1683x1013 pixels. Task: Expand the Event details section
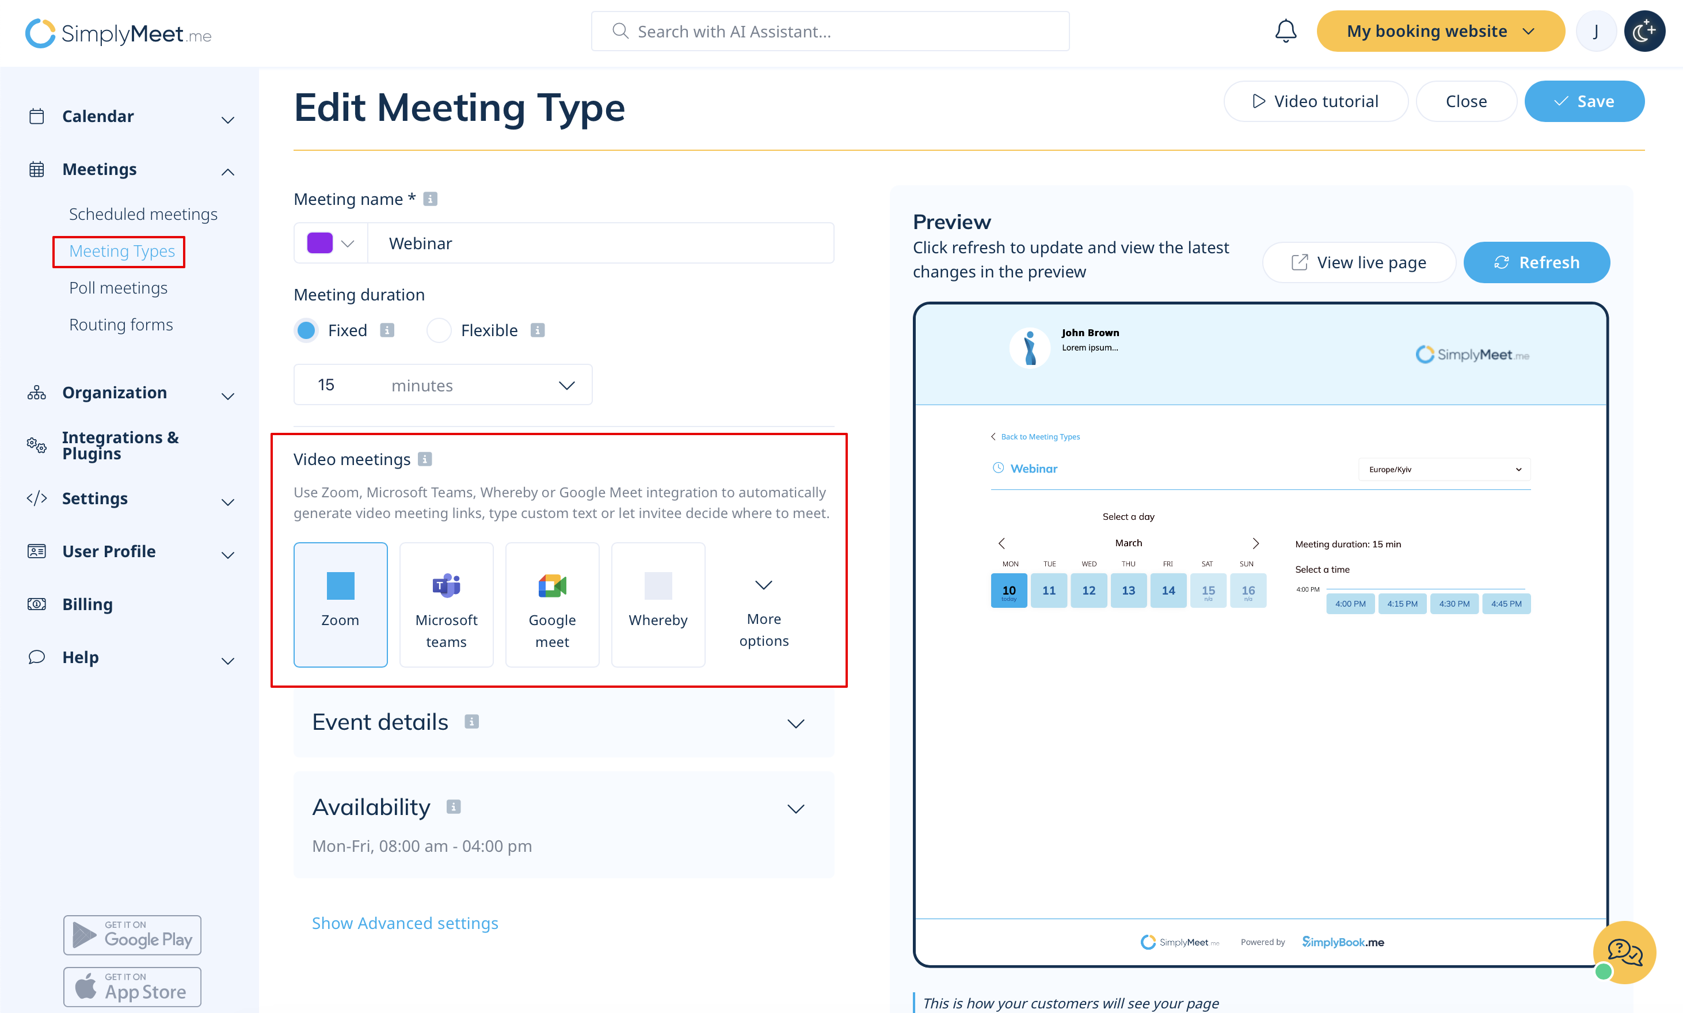tap(795, 723)
